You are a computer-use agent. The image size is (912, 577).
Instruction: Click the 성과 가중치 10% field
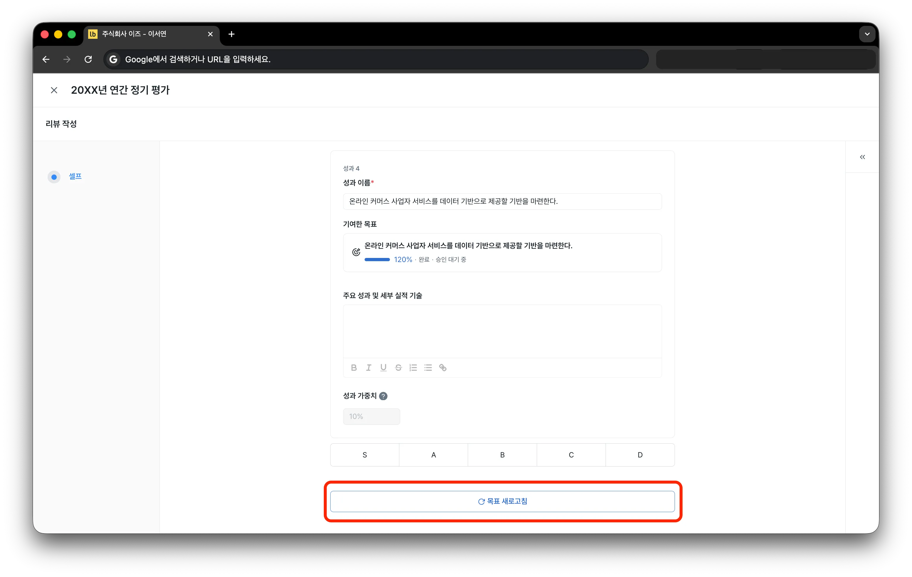tap(372, 417)
